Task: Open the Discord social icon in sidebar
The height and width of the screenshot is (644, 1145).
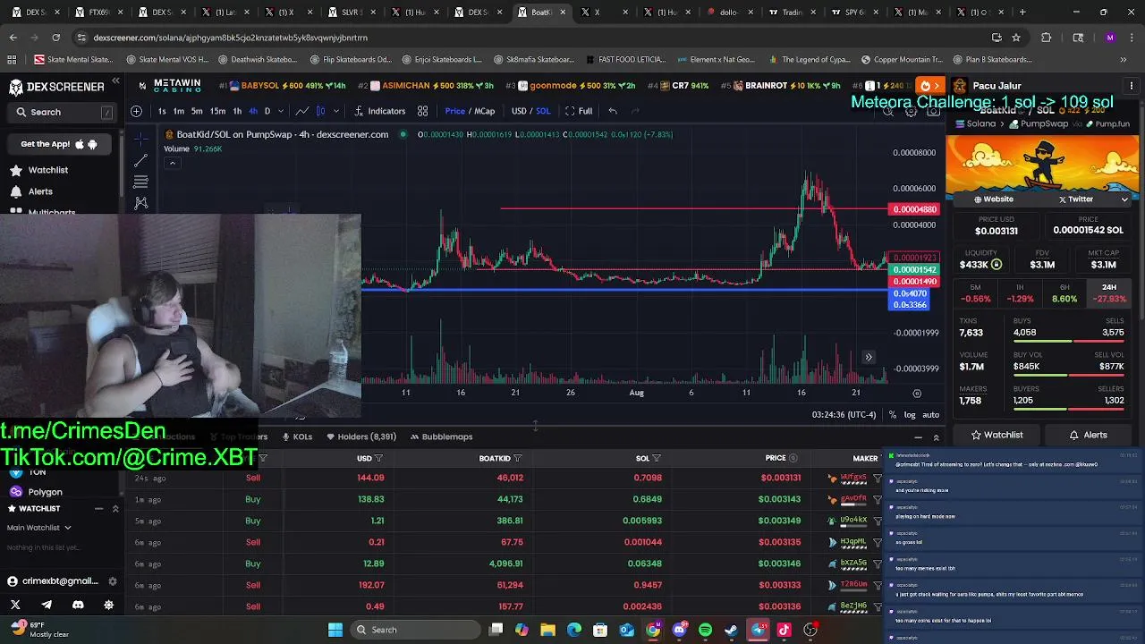Action: [78, 605]
